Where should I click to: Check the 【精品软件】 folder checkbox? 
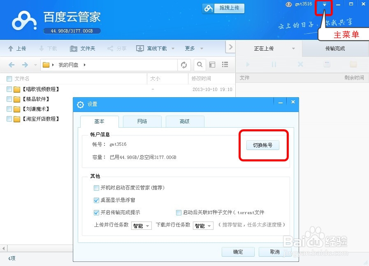[9, 99]
